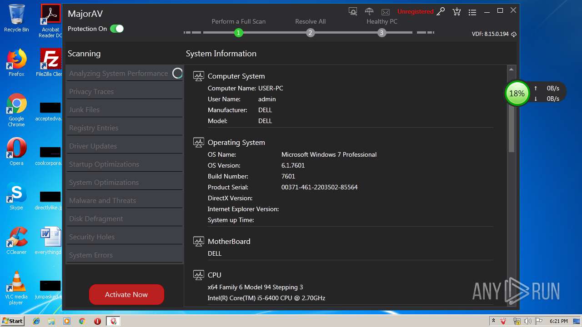
Task: Click the Windows Start button
Action: click(13, 321)
